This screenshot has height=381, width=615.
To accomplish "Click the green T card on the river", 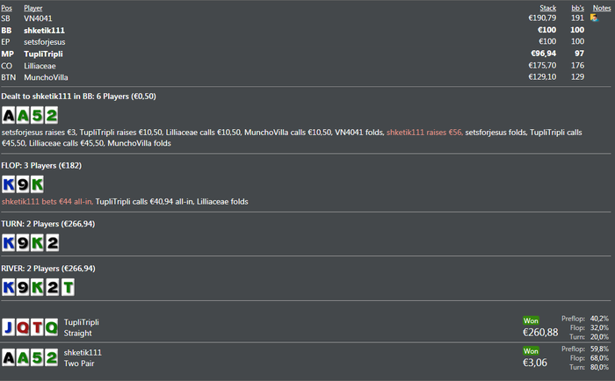I will point(68,287).
